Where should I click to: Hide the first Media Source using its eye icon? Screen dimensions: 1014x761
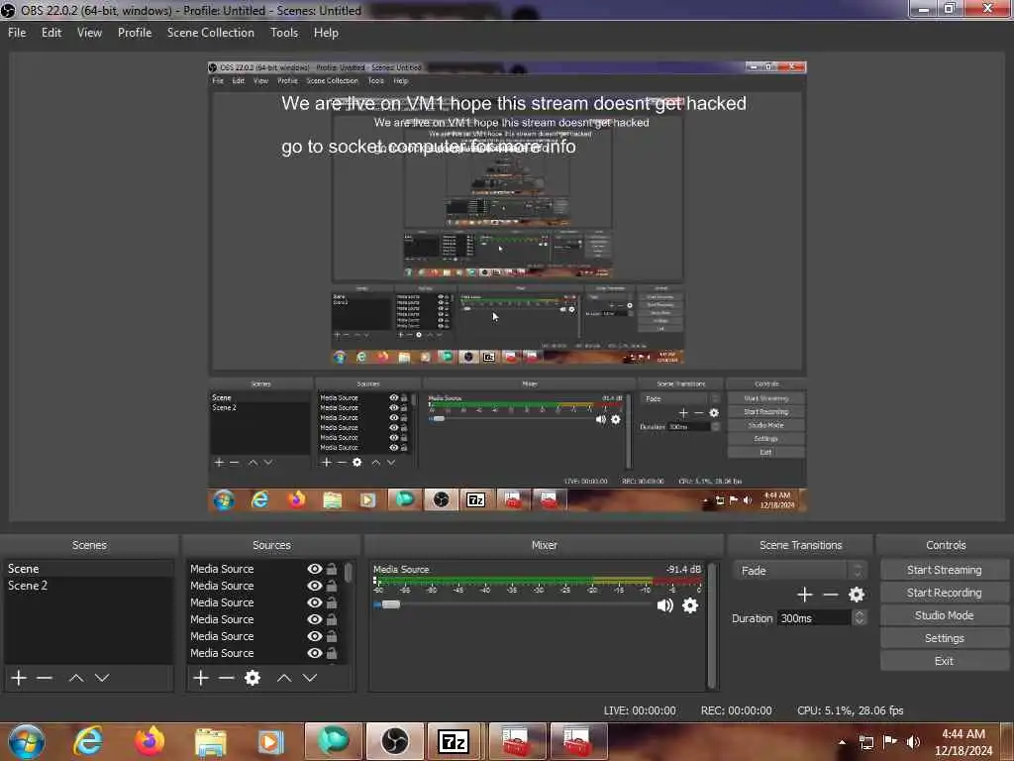(315, 569)
